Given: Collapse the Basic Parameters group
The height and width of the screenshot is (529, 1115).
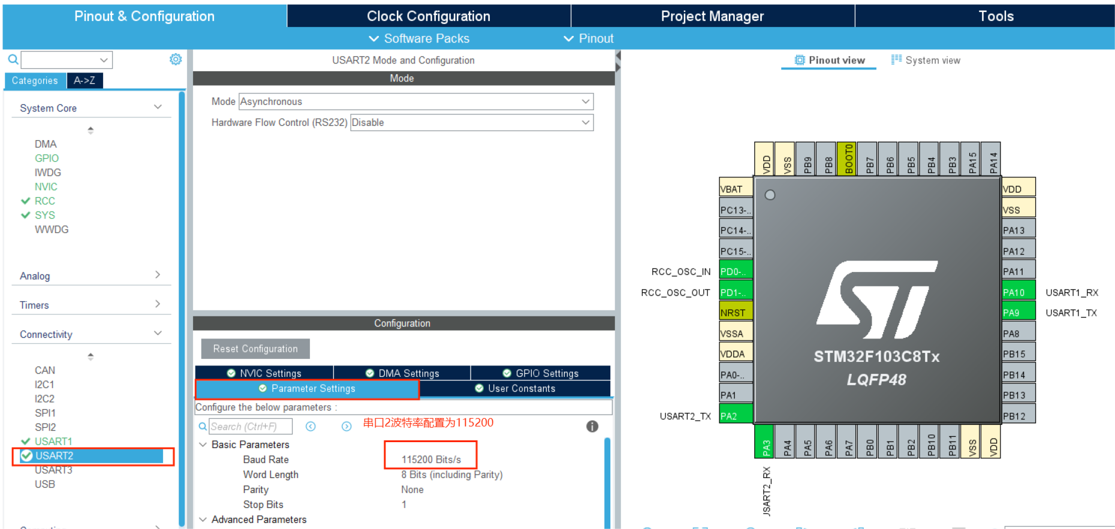Looking at the screenshot, I should coord(203,445).
